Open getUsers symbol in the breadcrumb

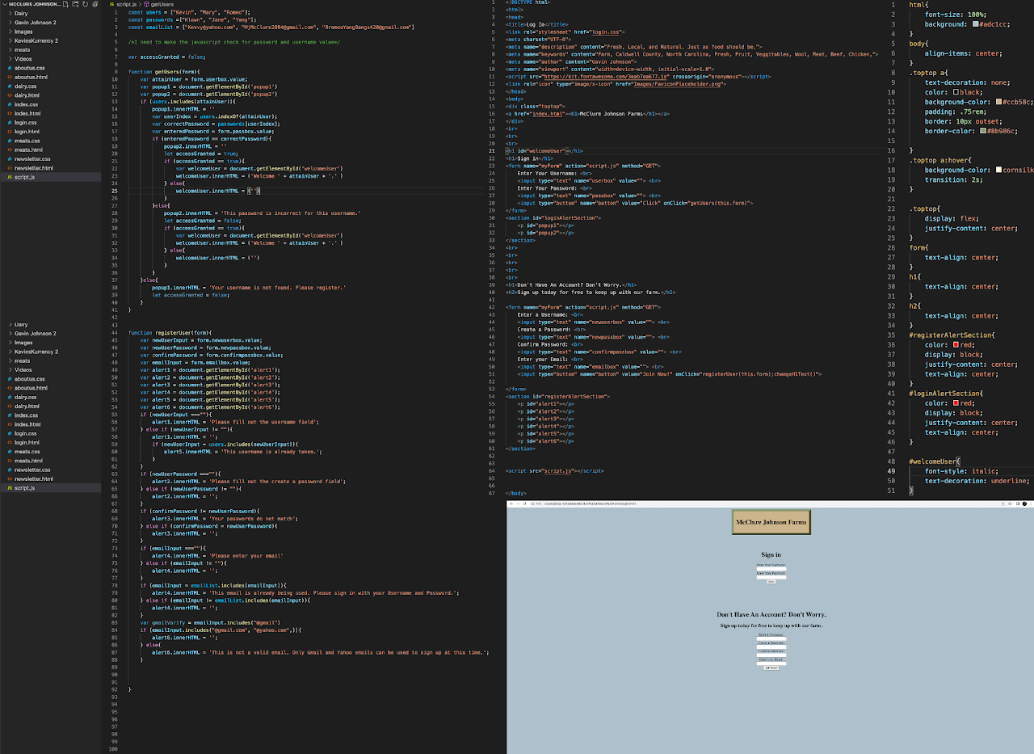pos(162,4)
